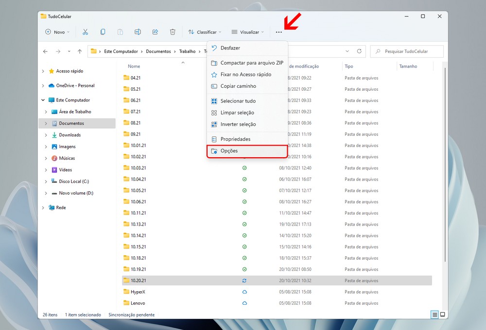Expand Disco Local (C:) tree node
This screenshot has width=486, height=330.
46,181
